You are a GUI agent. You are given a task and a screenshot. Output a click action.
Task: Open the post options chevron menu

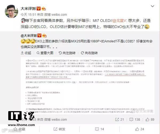[x=153, y=6]
